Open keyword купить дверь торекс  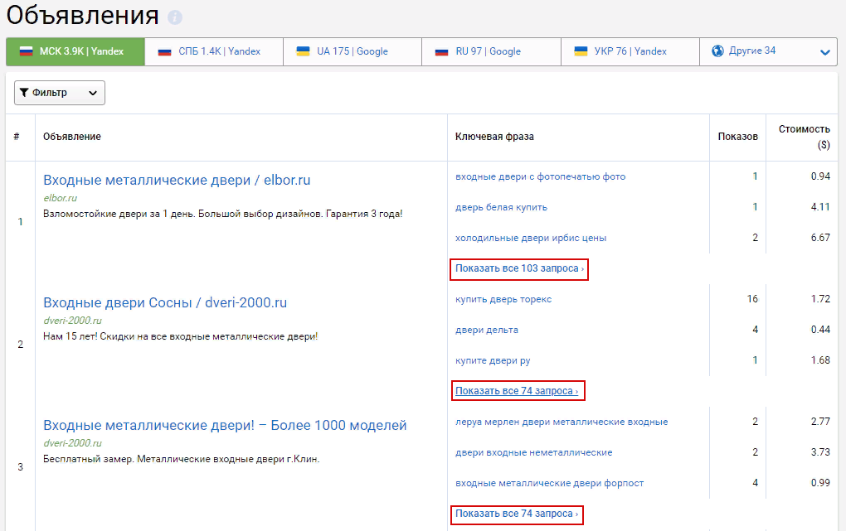503,299
